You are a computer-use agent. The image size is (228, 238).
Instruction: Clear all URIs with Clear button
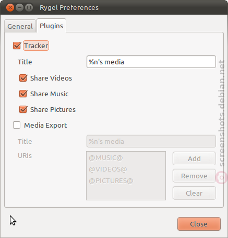pos(194,193)
